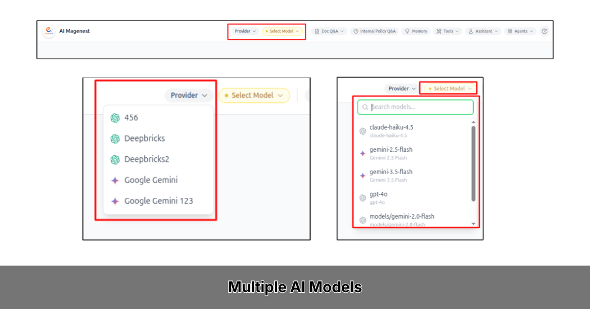Screen dimensions: 590x309
Task: Choose the Deepbricks2 provider
Action: 158,159
